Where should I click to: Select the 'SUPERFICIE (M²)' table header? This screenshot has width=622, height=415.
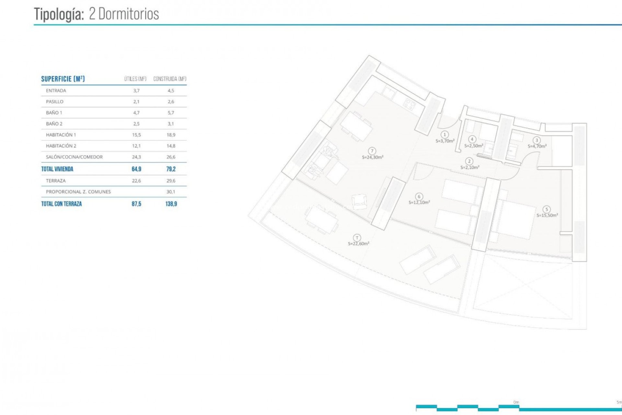click(x=63, y=79)
